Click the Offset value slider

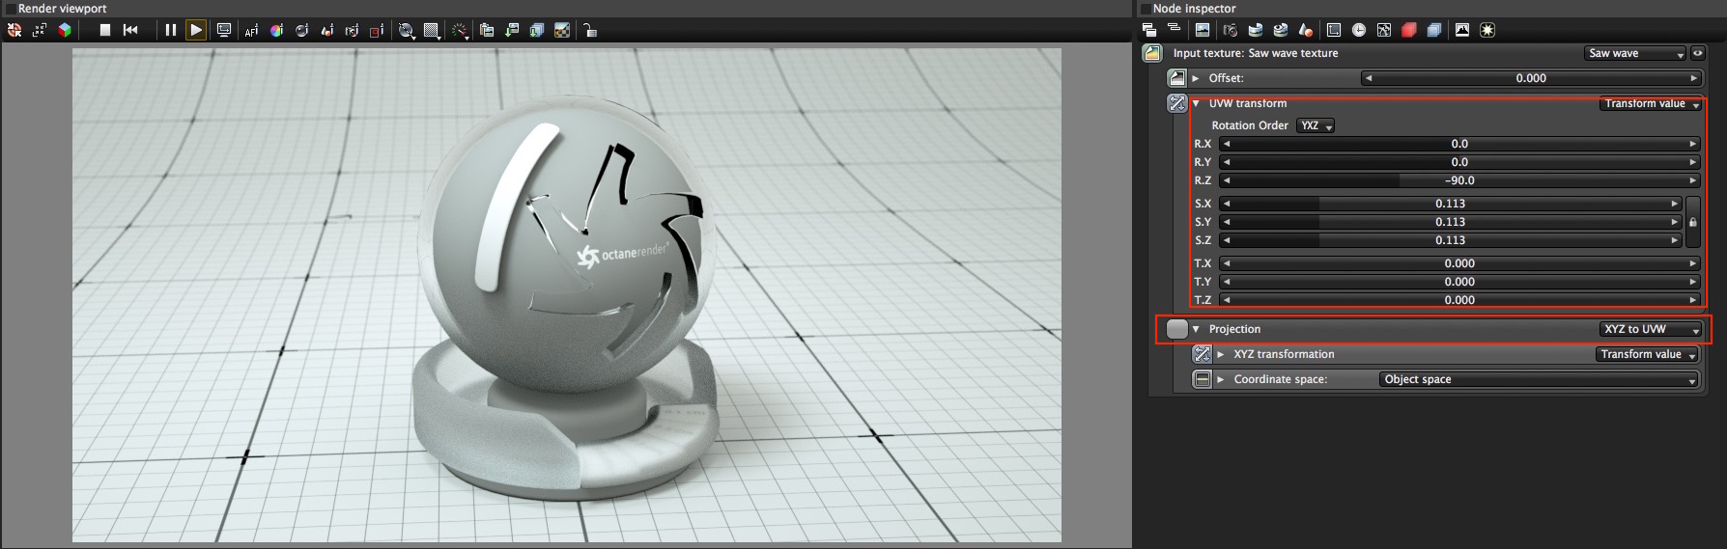pos(1531,78)
